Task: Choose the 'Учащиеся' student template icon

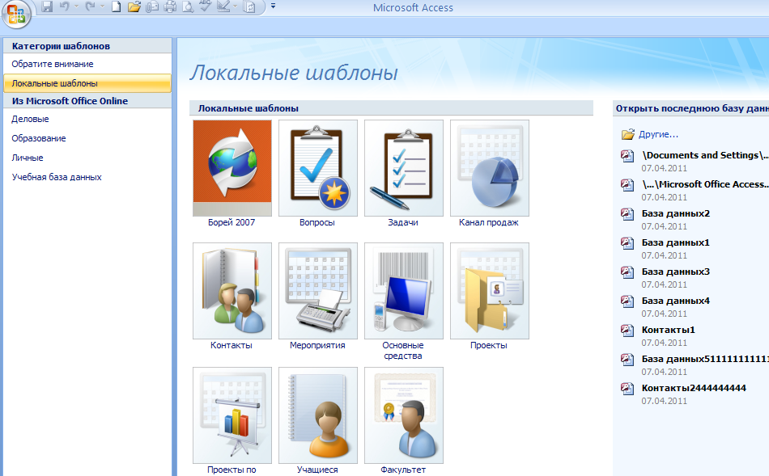Action: coord(318,415)
